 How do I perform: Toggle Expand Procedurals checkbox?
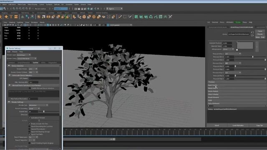pos(30,129)
